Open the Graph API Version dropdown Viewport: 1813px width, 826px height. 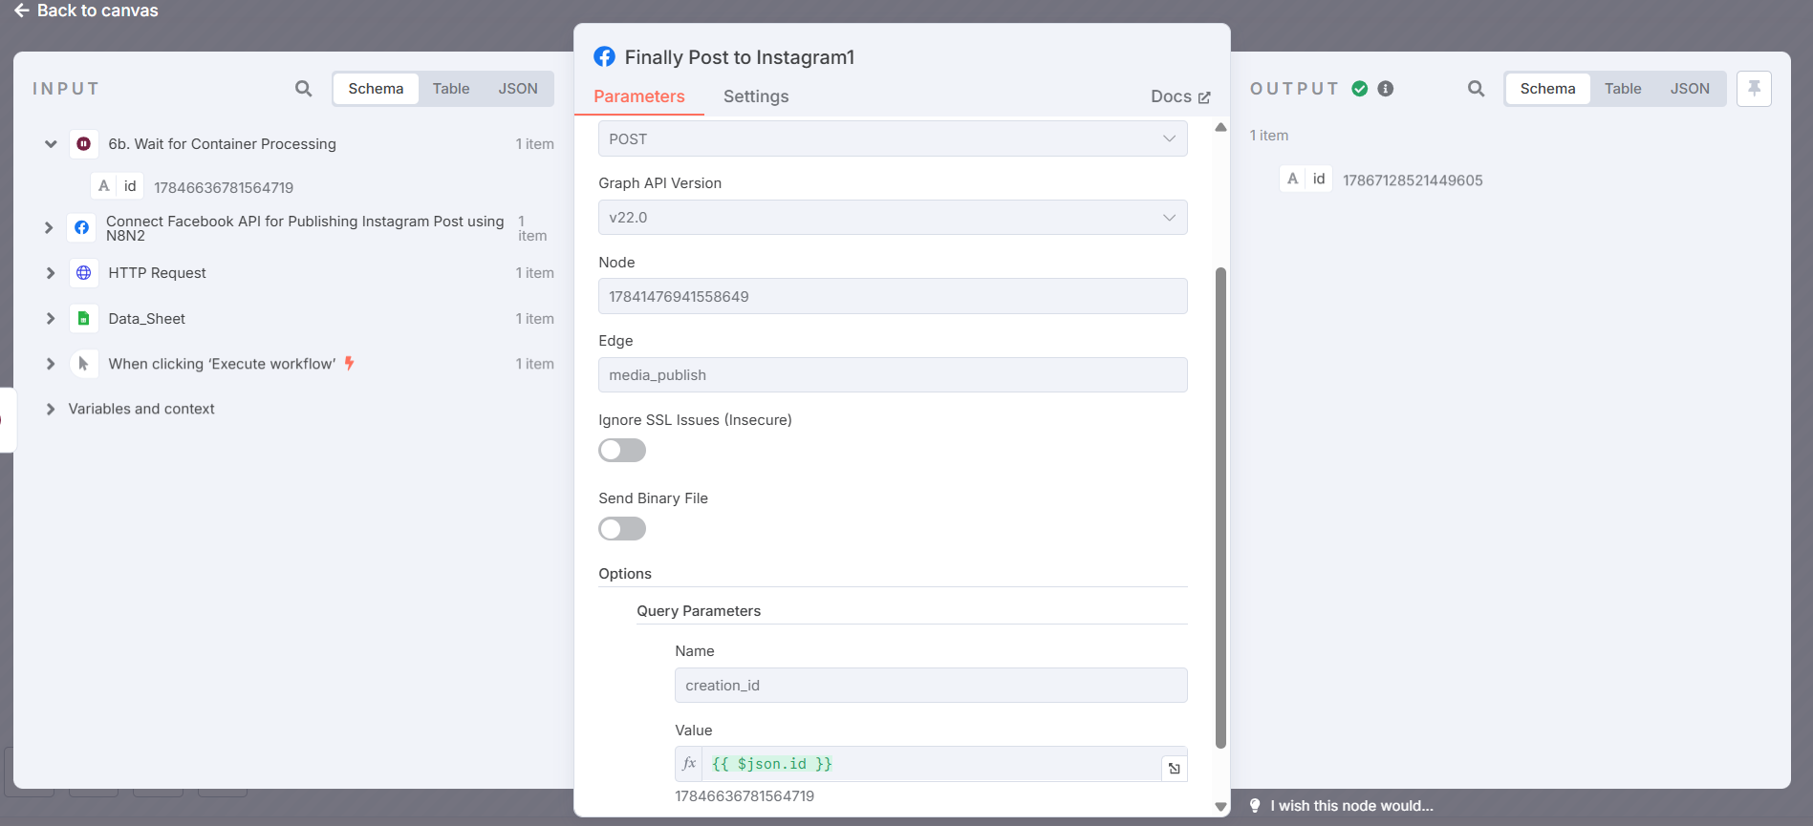coord(893,218)
